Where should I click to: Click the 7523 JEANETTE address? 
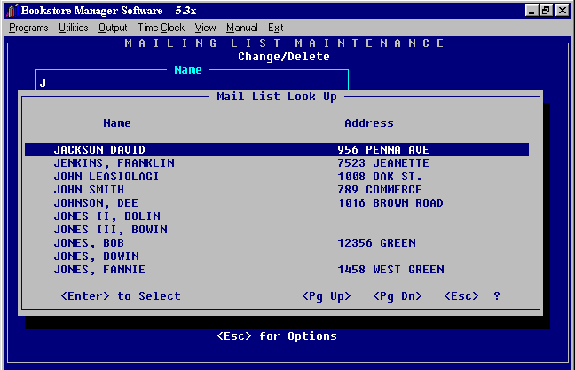click(x=383, y=162)
